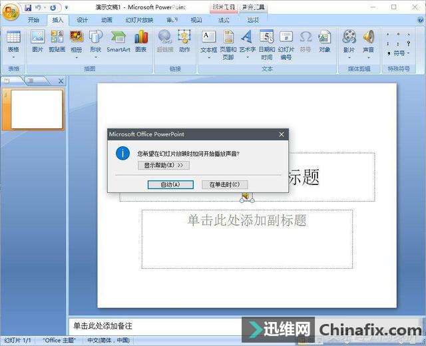Screen dimensions: 426x346
Task: Expand the 声音 dropdown arrow
Action: [x=369, y=57]
